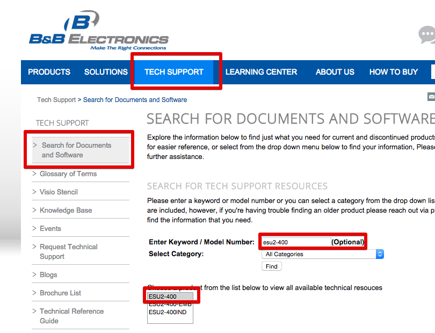Screen dimensions: 435x333
Task: Open Visio Stencil sidebar link
Action: tap(59, 192)
